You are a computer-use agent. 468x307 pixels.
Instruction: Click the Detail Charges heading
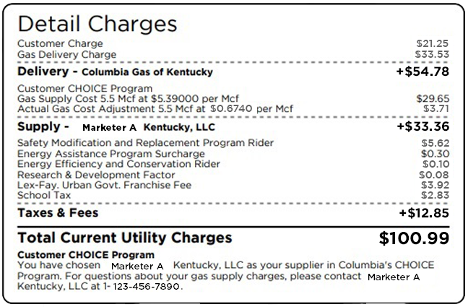[97, 22]
